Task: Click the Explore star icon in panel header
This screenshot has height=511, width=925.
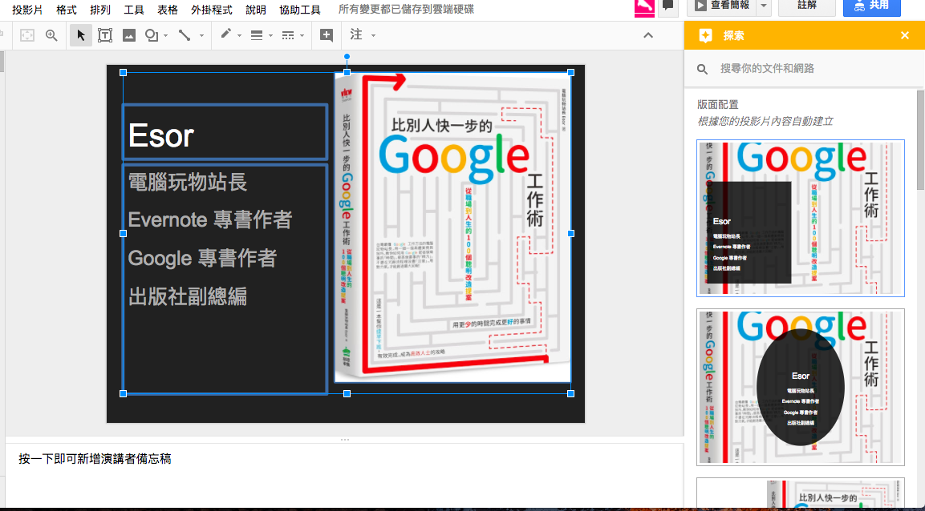Action: pyautogui.click(x=705, y=35)
